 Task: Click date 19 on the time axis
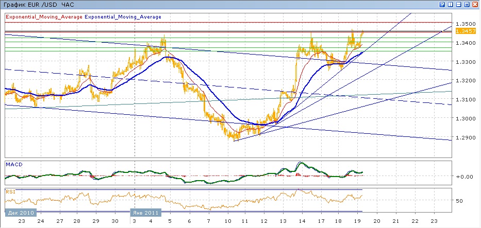[x=357, y=221]
